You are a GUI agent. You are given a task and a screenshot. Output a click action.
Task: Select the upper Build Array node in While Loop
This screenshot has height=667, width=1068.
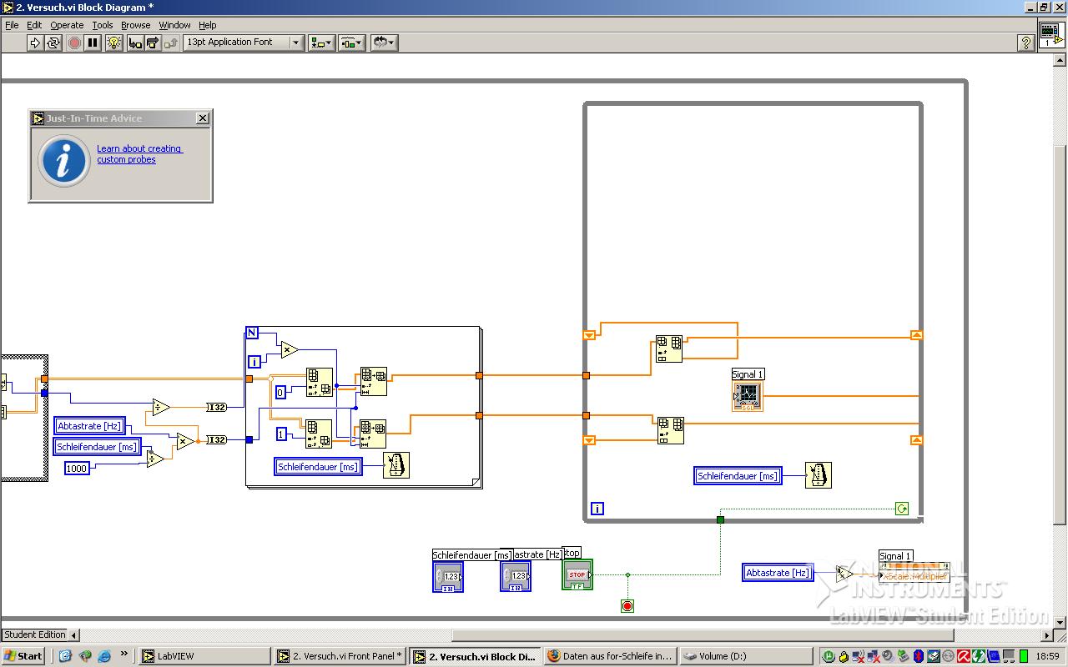coord(669,349)
